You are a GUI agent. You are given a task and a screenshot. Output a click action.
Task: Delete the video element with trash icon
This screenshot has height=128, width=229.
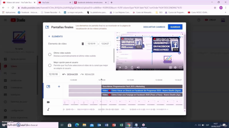click(83, 44)
